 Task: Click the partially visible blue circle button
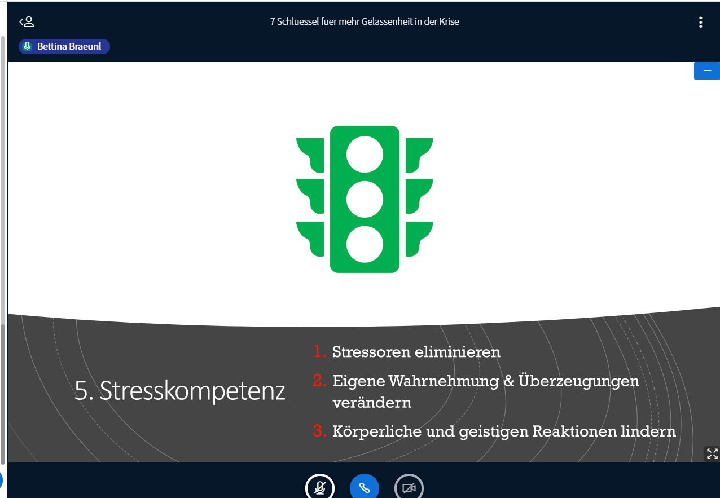(x=1, y=480)
